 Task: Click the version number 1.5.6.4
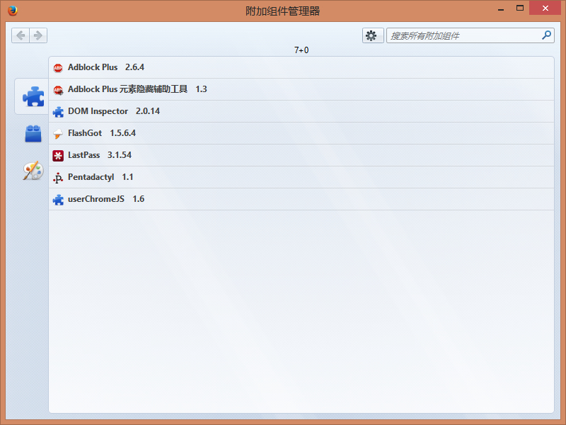click(122, 133)
